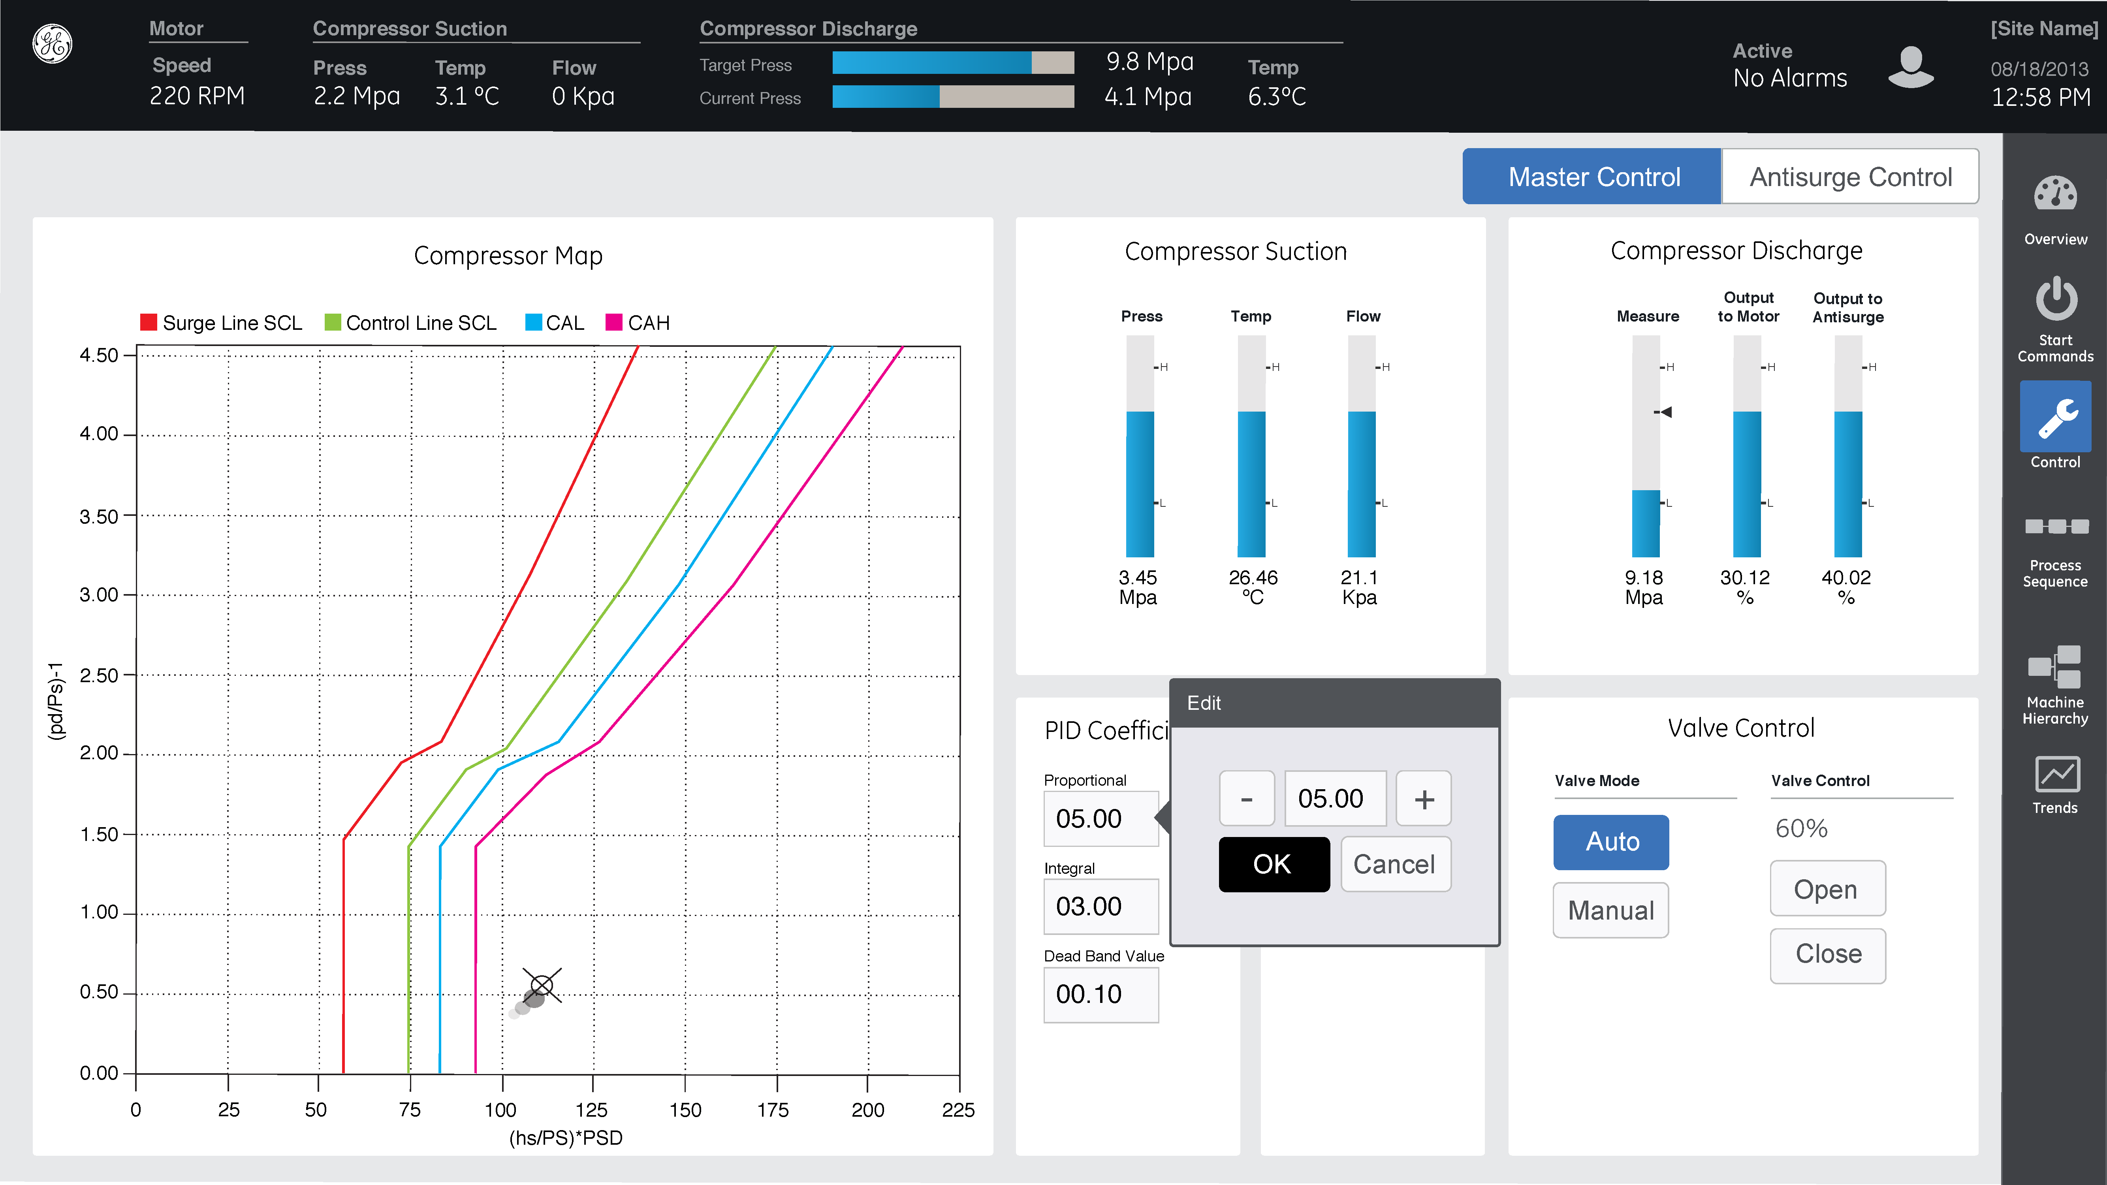
Task: Click the Output to Motor level bar
Action: coord(1747,446)
